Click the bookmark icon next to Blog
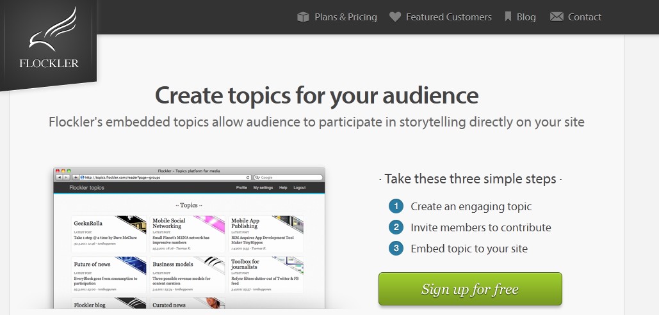This screenshot has height=315, width=659. coord(508,17)
